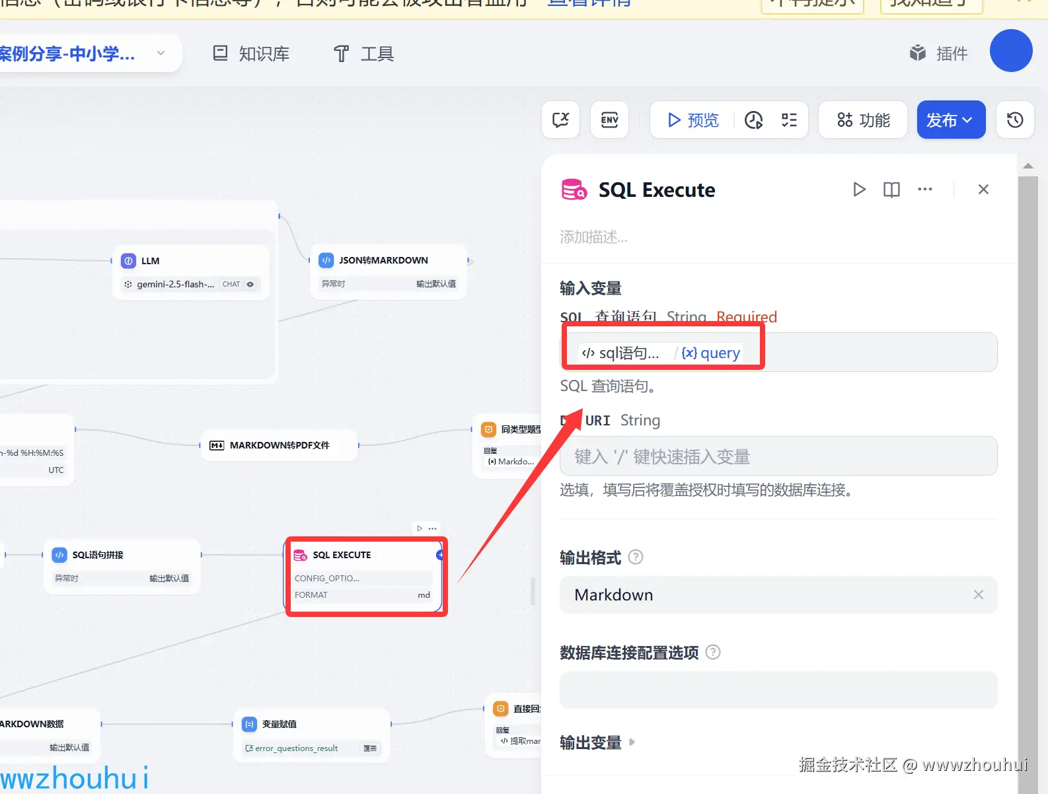Clear the Markdown output format selection
Image resolution: width=1048 pixels, height=794 pixels.
coord(979,595)
